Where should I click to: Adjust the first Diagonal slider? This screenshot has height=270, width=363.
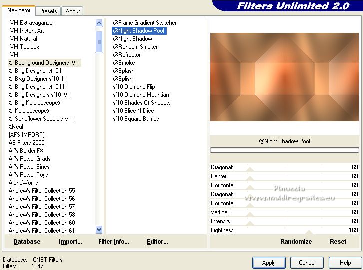pyautogui.click(x=250, y=169)
